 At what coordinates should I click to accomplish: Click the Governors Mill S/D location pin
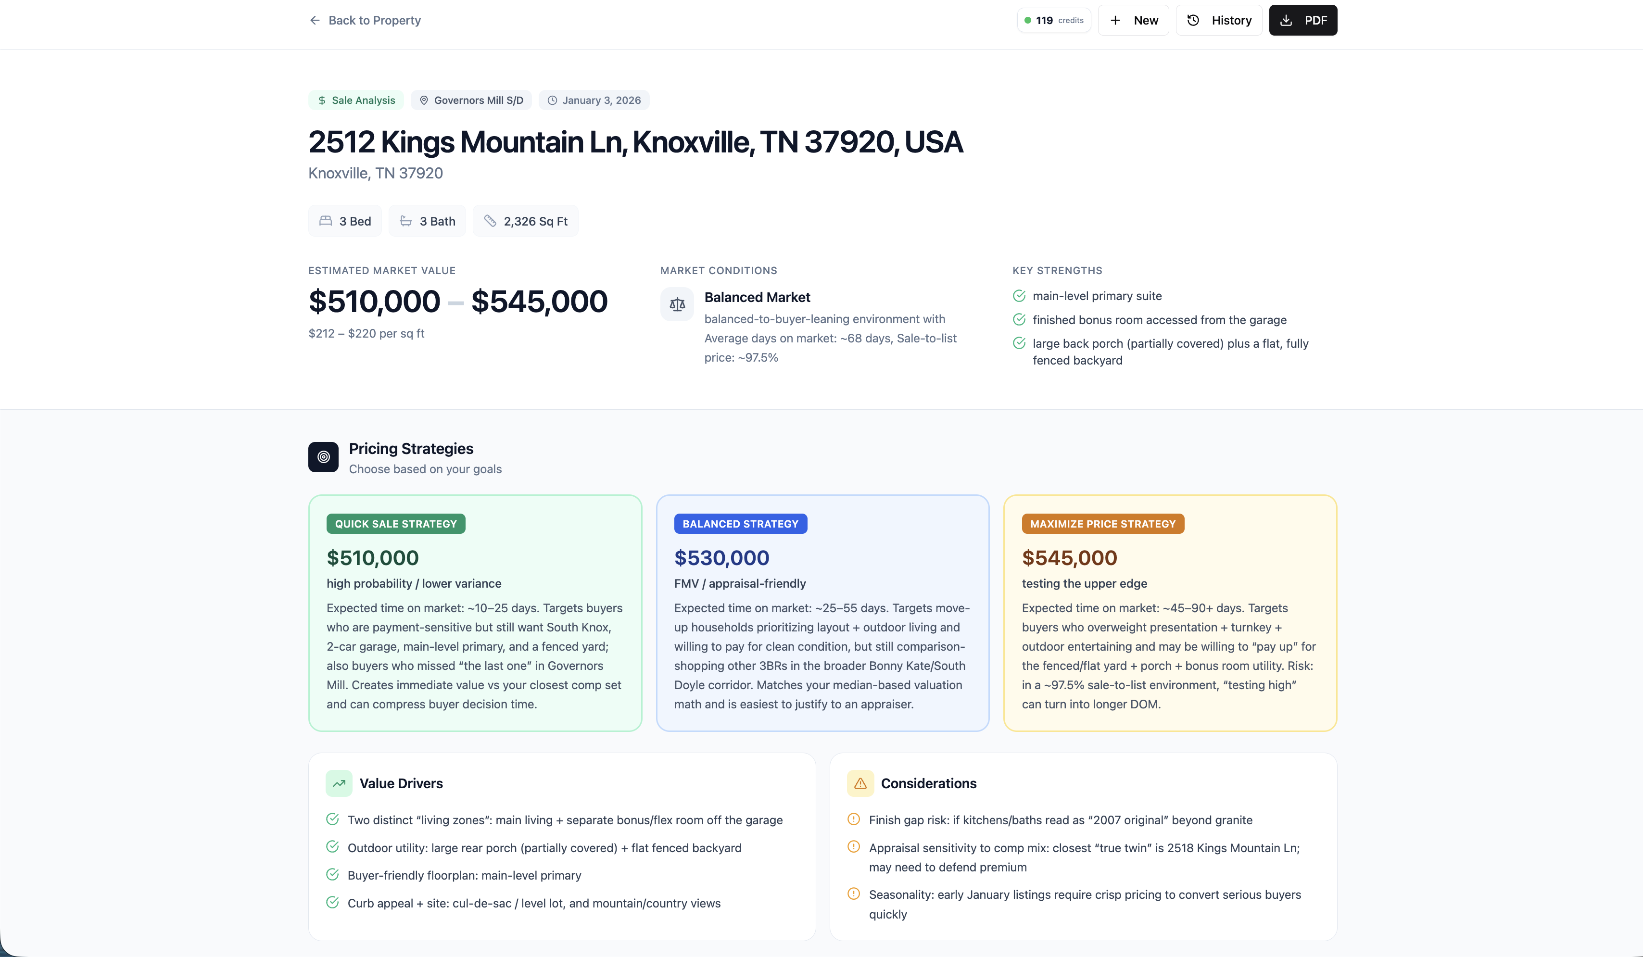pyautogui.click(x=424, y=101)
